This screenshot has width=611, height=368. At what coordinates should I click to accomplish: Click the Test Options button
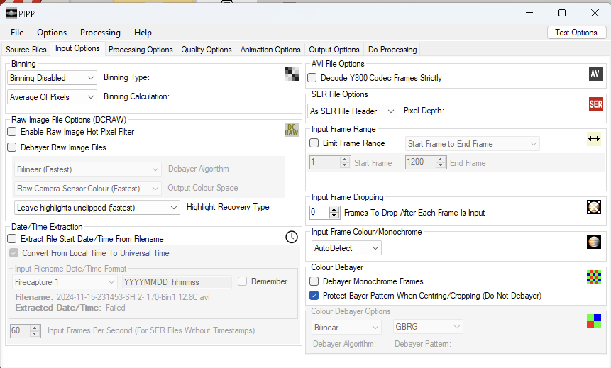pos(576,33)
